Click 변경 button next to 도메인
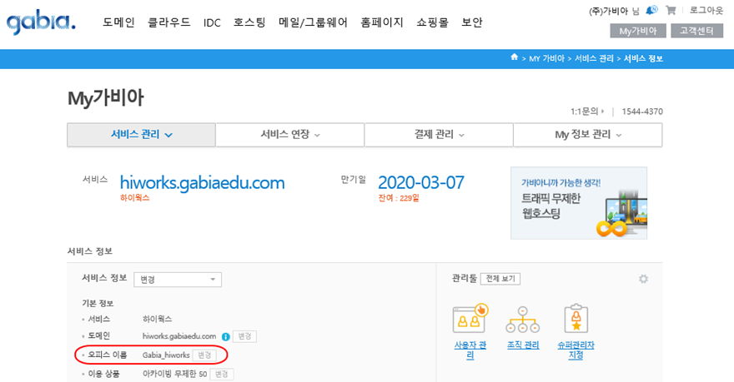 click(244, 336)
